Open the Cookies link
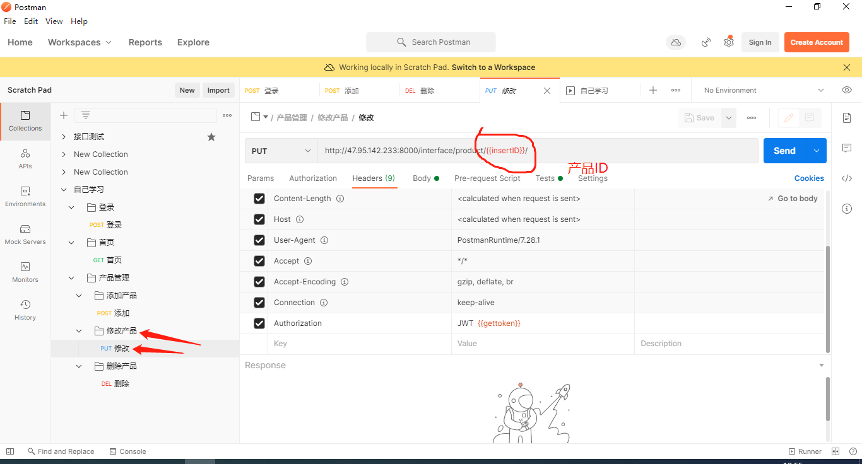 click(809, 178)
